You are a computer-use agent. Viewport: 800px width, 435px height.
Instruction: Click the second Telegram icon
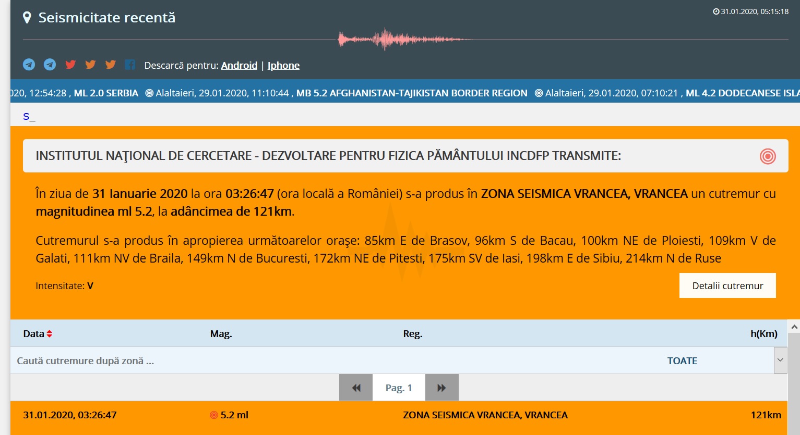click(x=50, y=65)
